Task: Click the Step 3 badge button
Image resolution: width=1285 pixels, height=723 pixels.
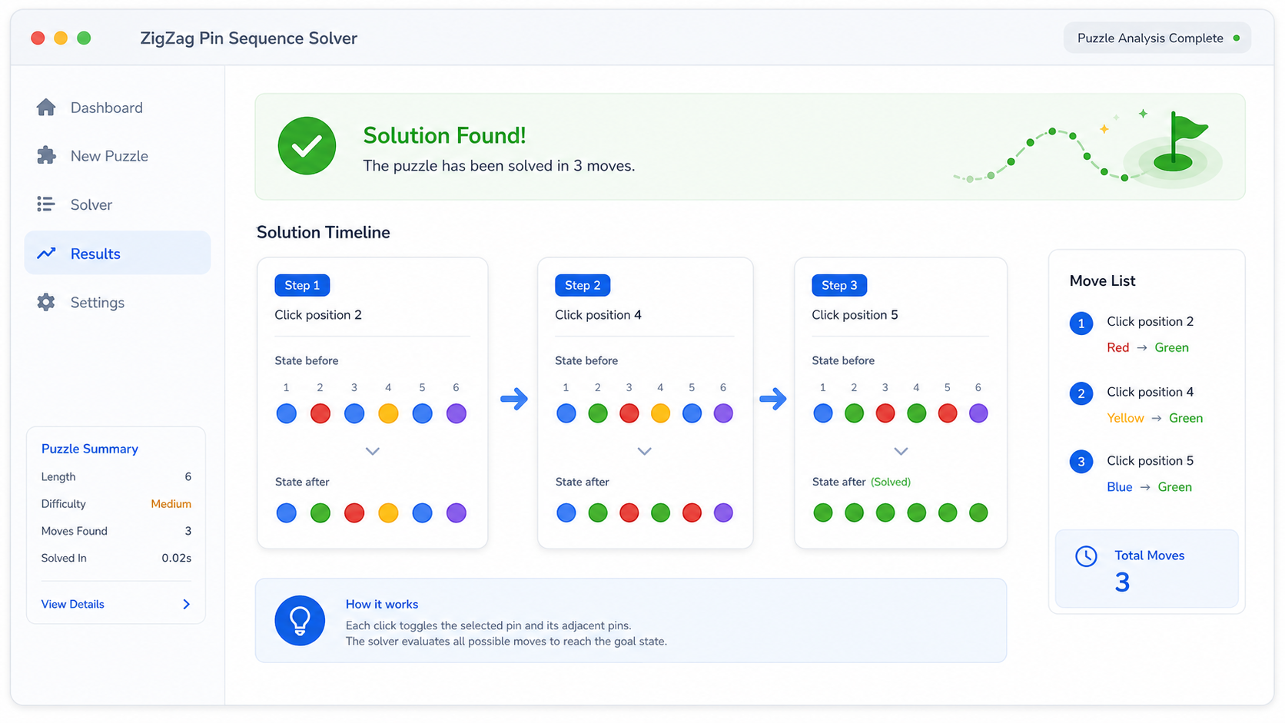Action: pyautogui.click(x=839, y=285)
